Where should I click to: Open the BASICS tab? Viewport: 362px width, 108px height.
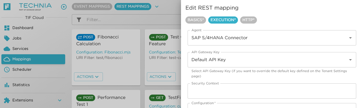tap(196, 20)
